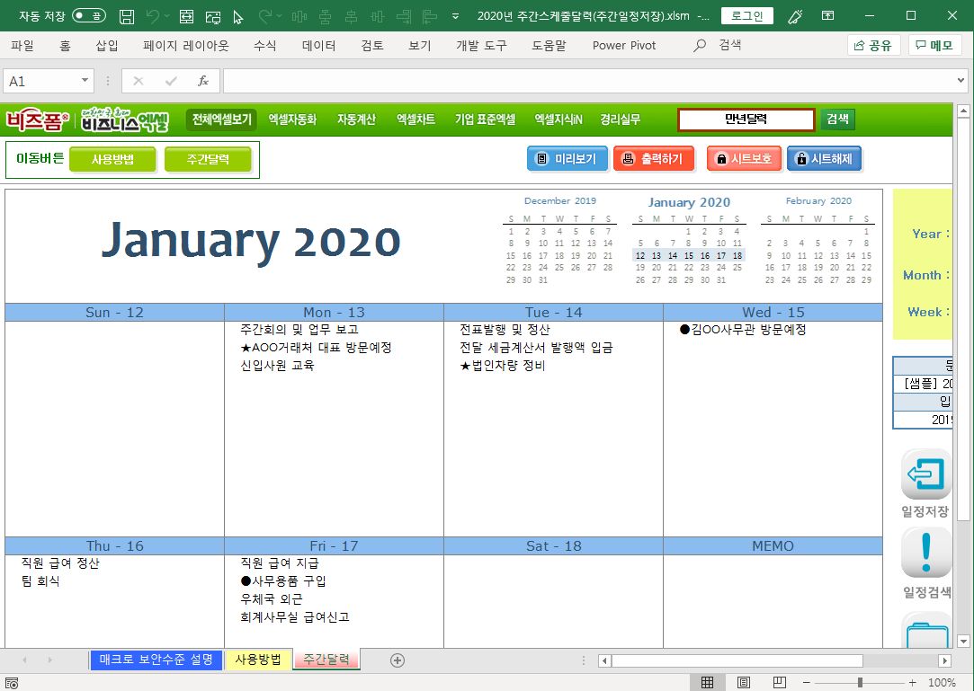Click the vertical scrollbar up arrow
Viewport: 974px width, 691px height.
coord(963,111)
